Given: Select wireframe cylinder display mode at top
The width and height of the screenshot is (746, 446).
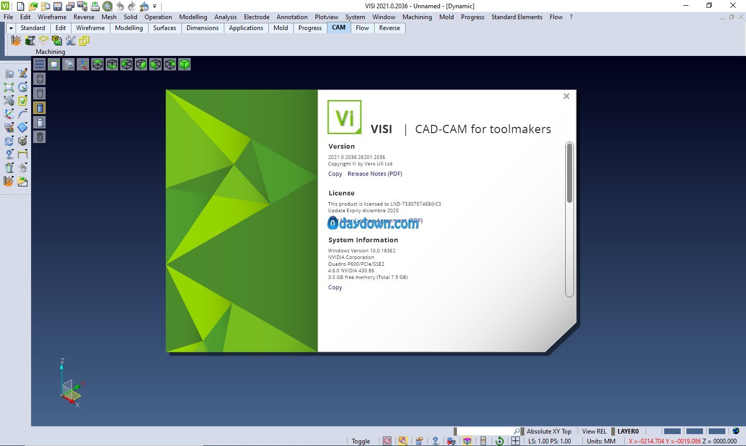Looking at the screenshot, I should (x=39, y=79).
